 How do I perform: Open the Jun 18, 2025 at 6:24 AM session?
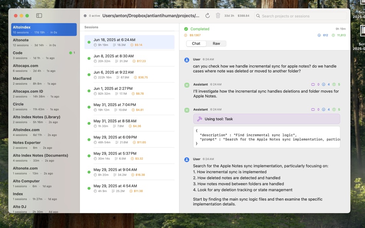(x=129, y=42)
